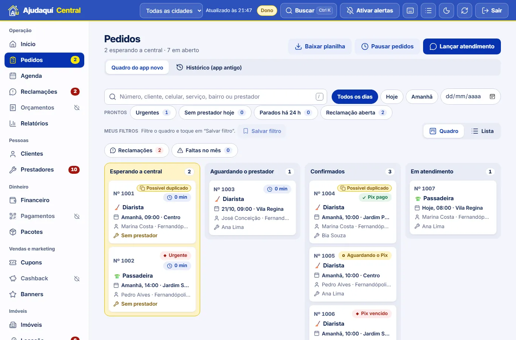This screenshot has height=340, width=516.
Task: Open Cupons in the sidebar
Action: [44, 263]
